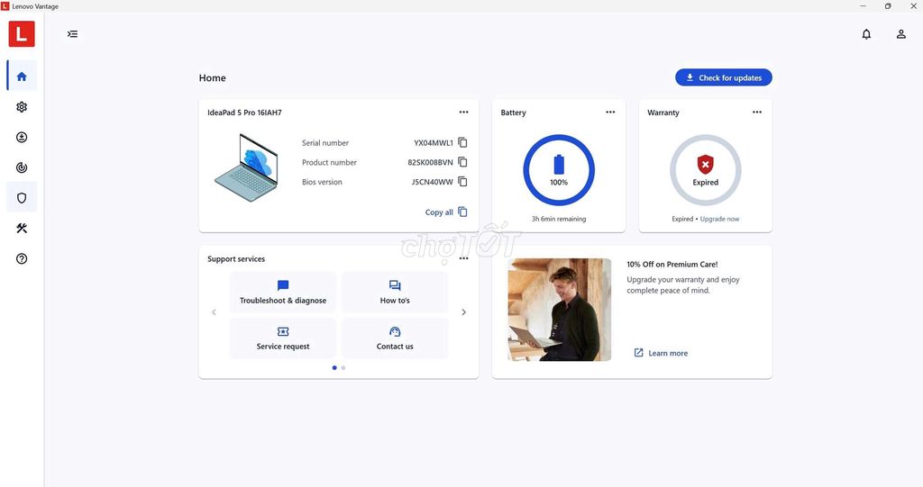Open device settings gear in sidebar
The width and height of the screenshot is (923, 487).
click(x=22, y=107)
